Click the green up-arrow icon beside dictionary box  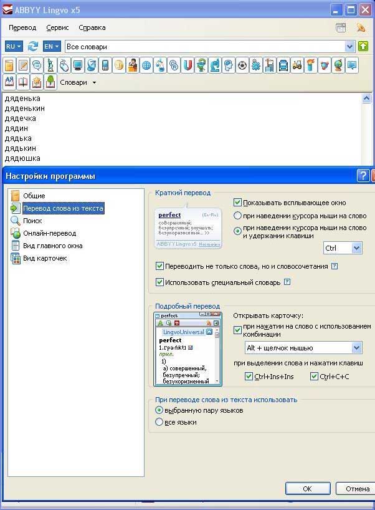point(363,46)
